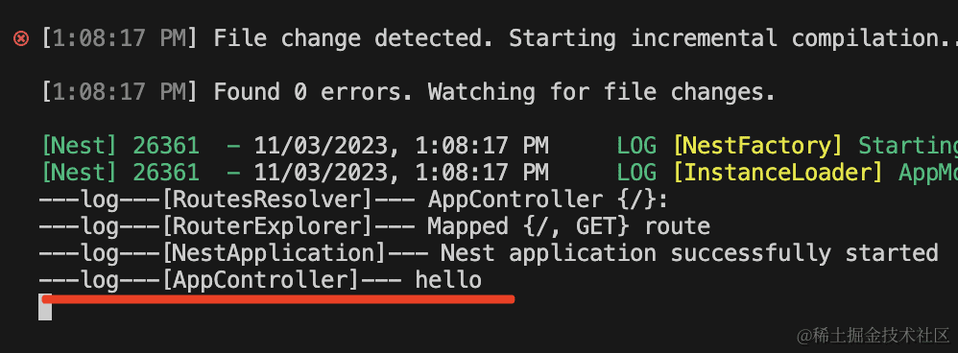Click the red error circle icon
958x353 pixels.
coord(21,39)
